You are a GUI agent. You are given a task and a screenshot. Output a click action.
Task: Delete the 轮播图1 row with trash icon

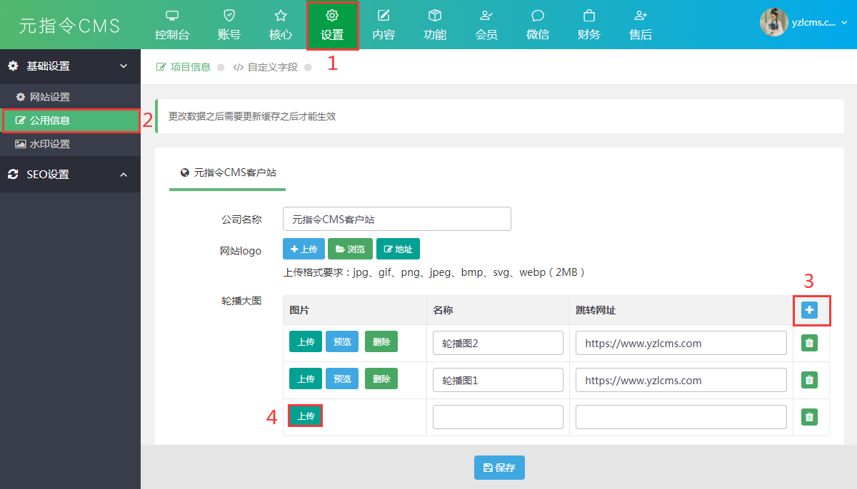click(x=809, y=380)
